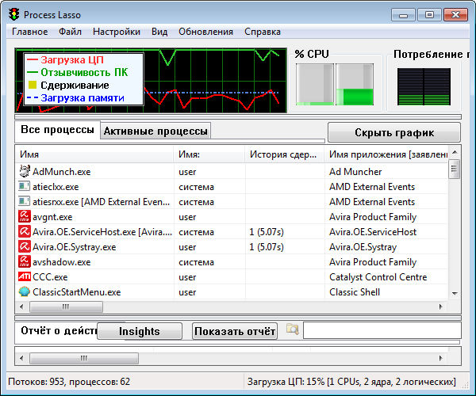This screenshot has height=396, width=476.
Task: Click the Отзывчивость ПК legend entry
Action: 78,72
